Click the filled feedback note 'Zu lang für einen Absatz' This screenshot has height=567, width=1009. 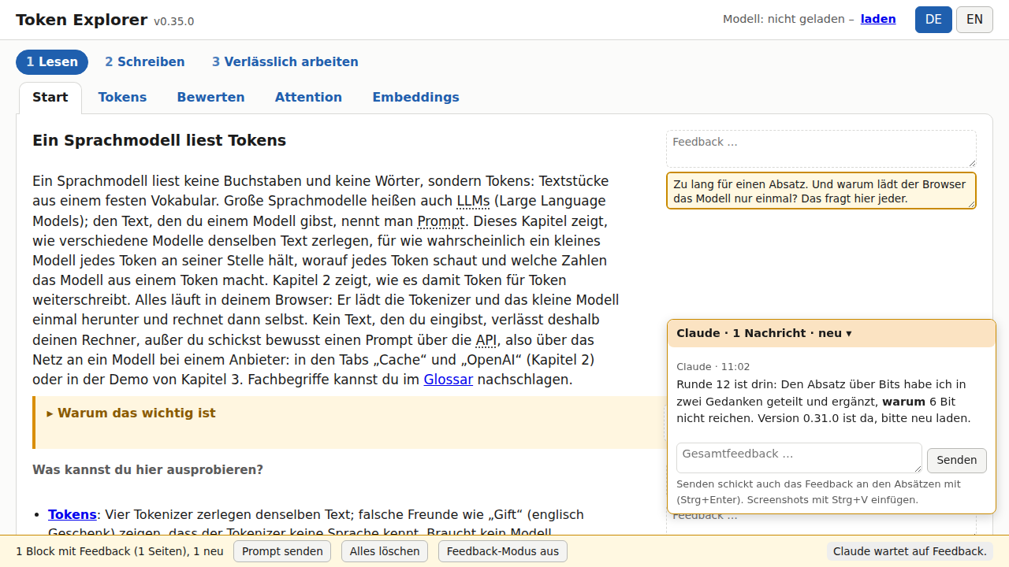[821, 191]
